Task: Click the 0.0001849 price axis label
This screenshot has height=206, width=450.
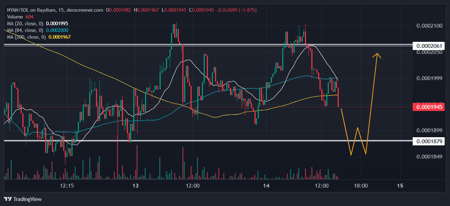Action: pos(429,156)
